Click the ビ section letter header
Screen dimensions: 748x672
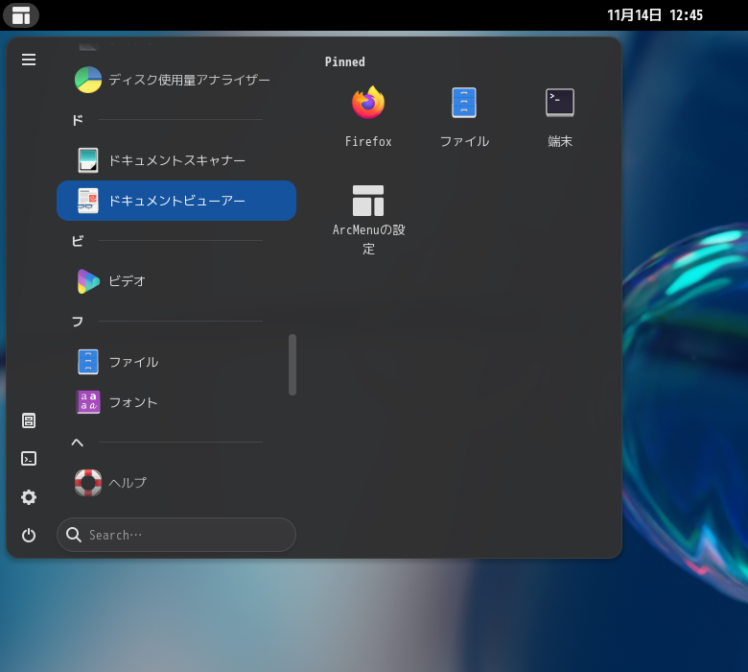pos(78,241)
